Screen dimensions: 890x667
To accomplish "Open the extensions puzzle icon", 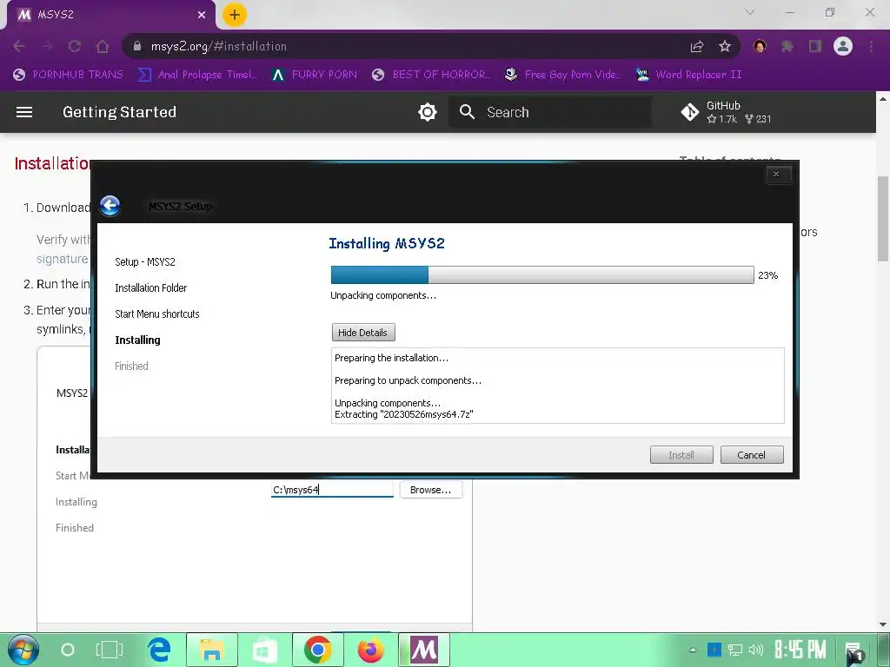I will coord(787,47).
